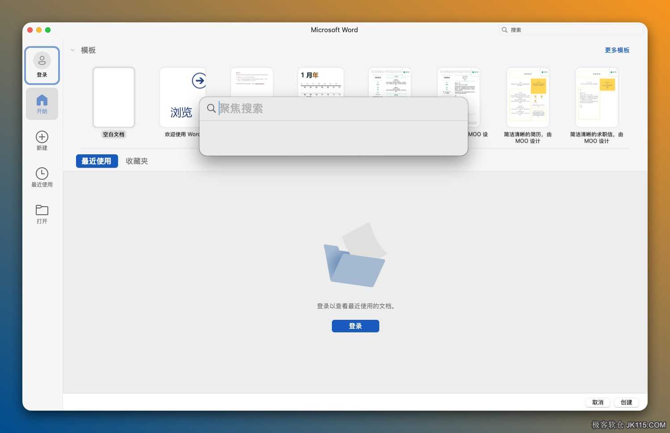Click the 简洁清晰的简历，由 MOO 设计 label
670x433 pixels.
528,137
